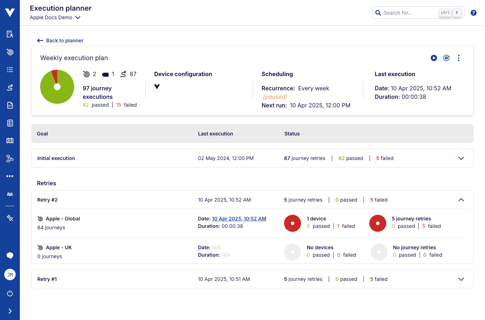Expand the Retry #1 row

point(461,279)
